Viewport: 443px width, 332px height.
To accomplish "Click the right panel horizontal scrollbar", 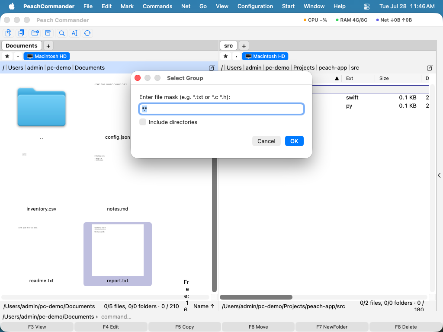I will [256, 297].
